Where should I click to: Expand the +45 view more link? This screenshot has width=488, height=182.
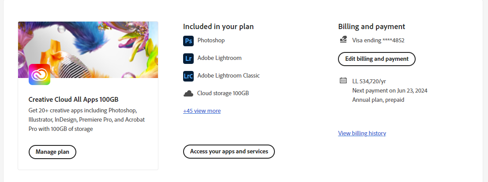pos(202,111)
